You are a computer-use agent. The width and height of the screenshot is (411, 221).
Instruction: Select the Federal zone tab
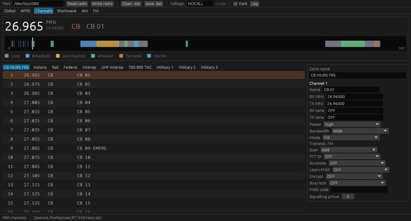click(70, 67)
